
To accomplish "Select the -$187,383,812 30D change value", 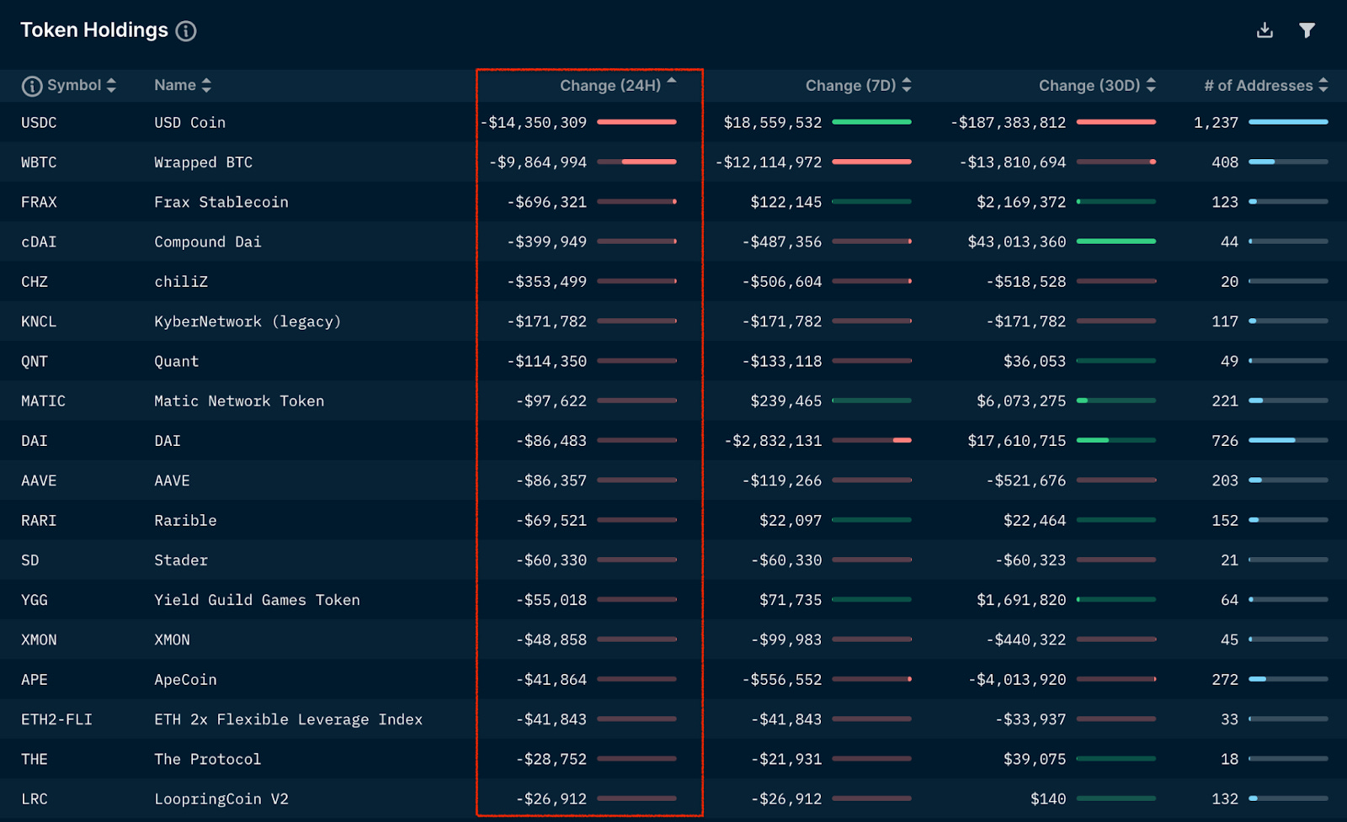I will 1009,123.
